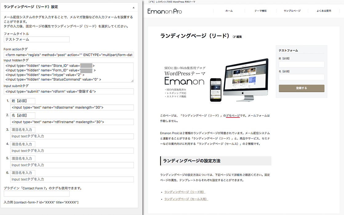
Task: Click item 5 項目名を入力 field
Action: 23,158
